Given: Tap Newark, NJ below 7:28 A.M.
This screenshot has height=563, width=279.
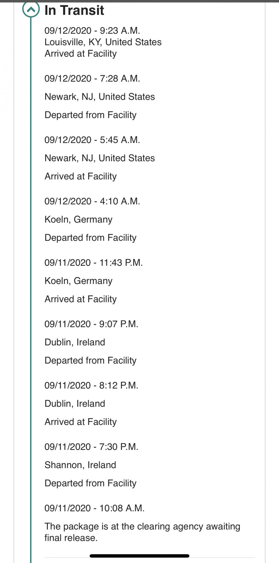Looking at the screenshot, I should [99, 97].
